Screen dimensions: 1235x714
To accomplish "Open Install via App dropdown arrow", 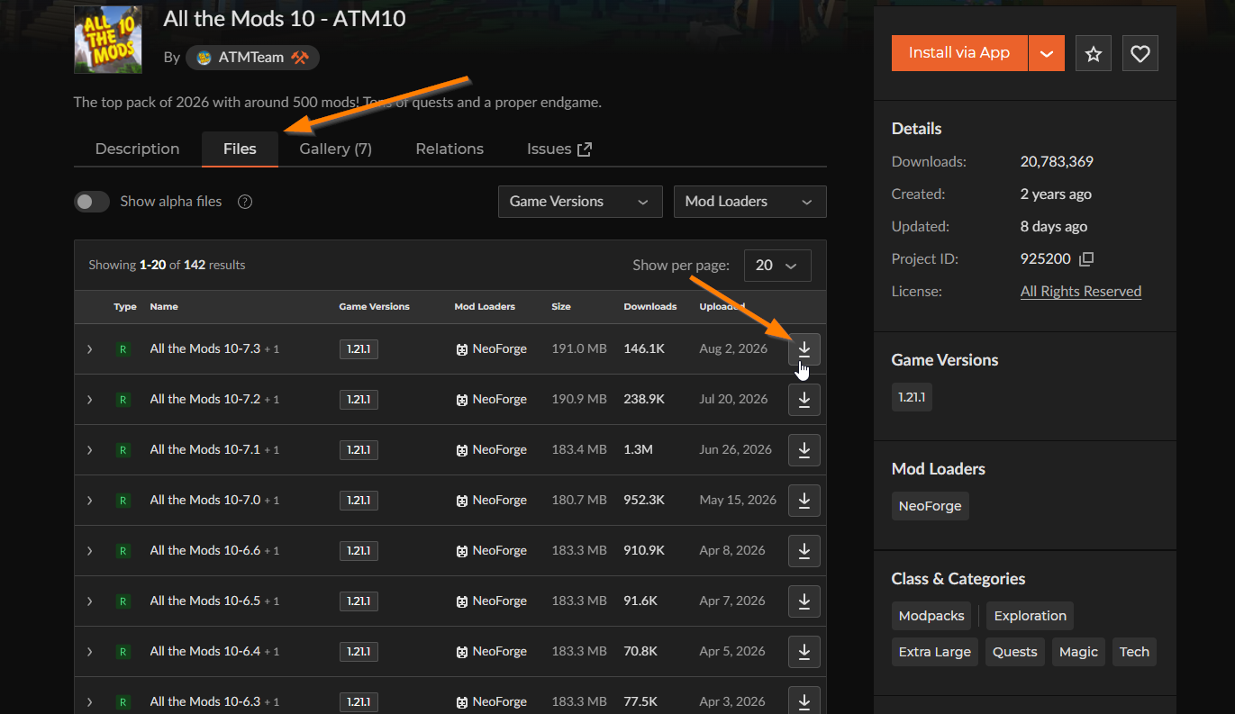I will pyautogui.click(x=1046, y=53).
